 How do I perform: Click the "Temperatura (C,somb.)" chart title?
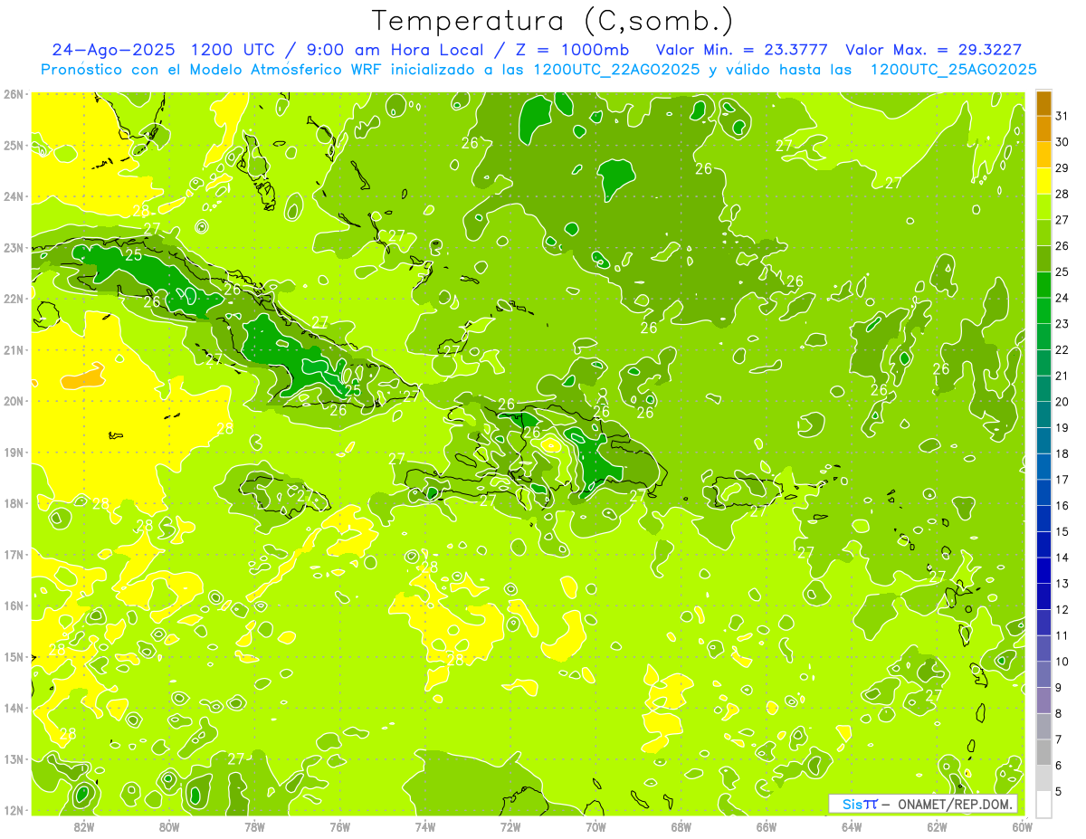553,21
